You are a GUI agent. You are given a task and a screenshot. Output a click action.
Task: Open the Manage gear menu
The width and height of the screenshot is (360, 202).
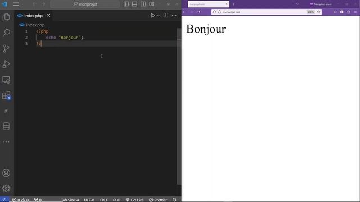[x=6, y=189]
